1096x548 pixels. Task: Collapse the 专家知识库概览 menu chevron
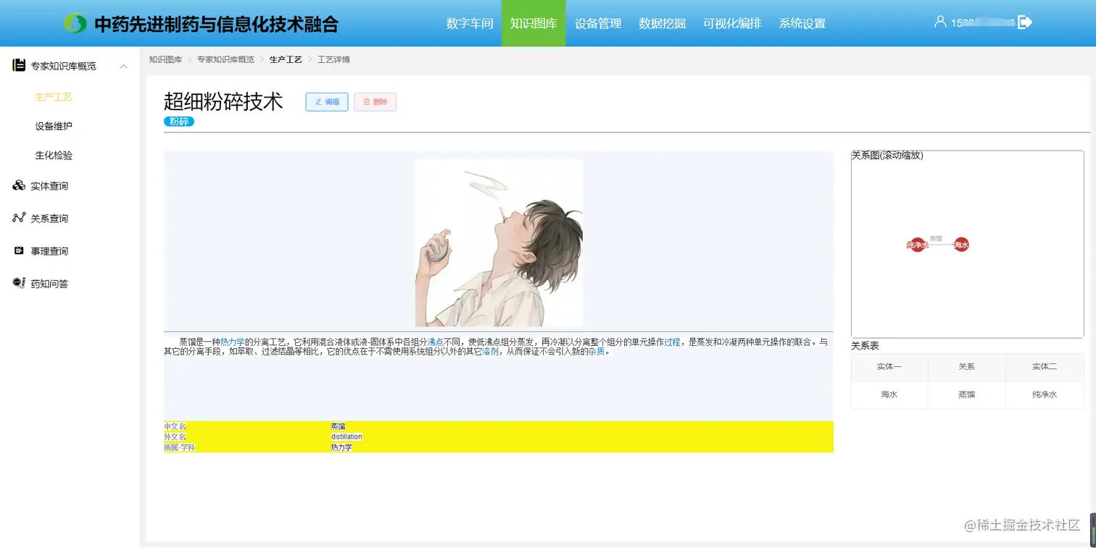coord(124,66)
